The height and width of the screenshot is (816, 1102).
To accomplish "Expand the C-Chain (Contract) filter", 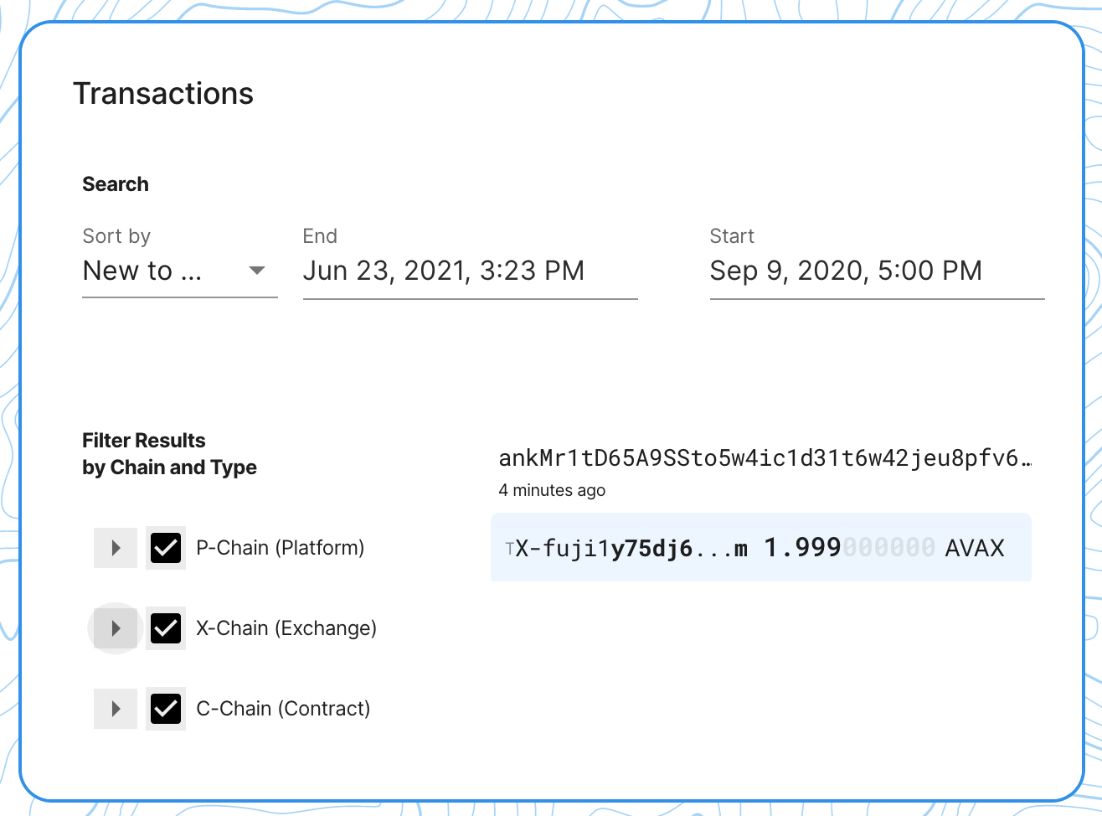I will (x=116, y=709).
